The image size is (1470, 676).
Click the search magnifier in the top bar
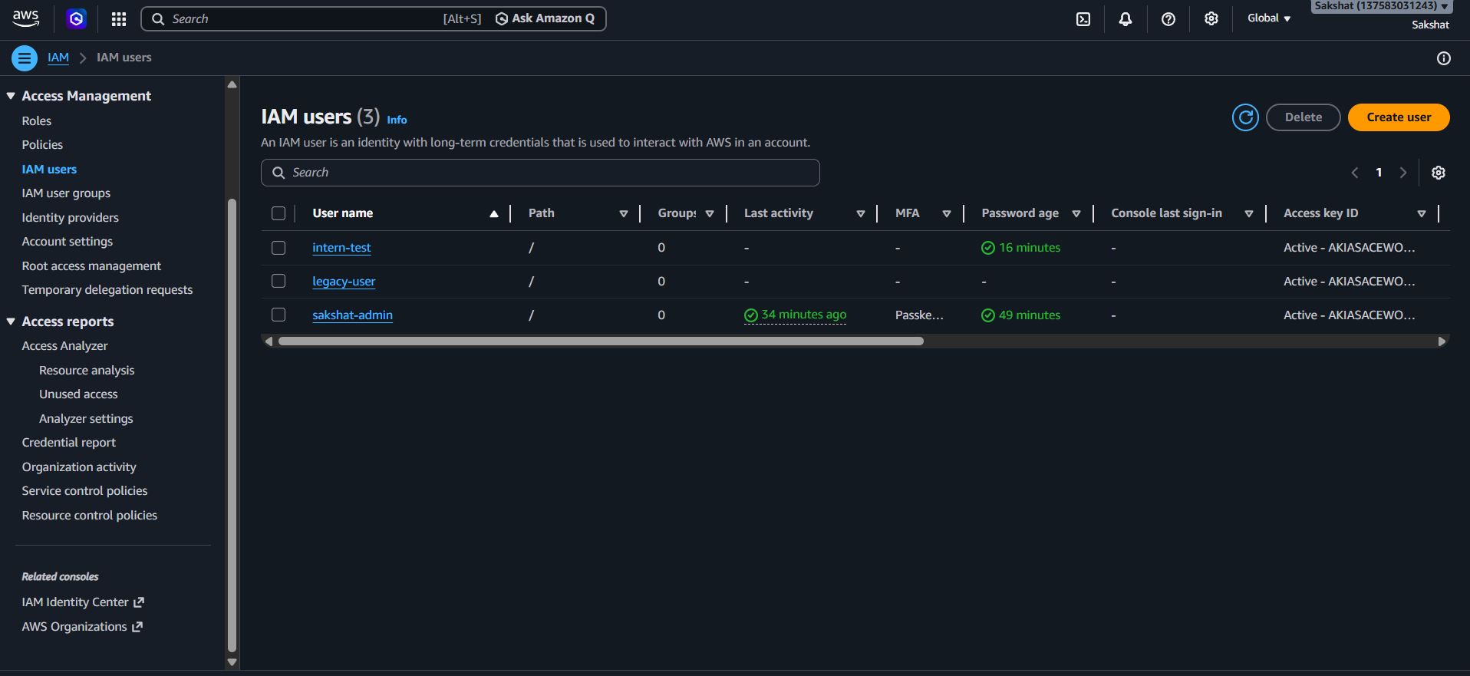[x=158, y=19]
